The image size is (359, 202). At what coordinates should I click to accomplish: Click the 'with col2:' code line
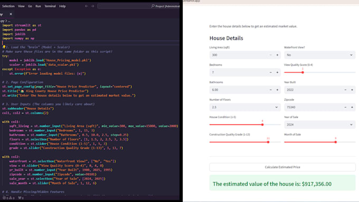(11, 157)
